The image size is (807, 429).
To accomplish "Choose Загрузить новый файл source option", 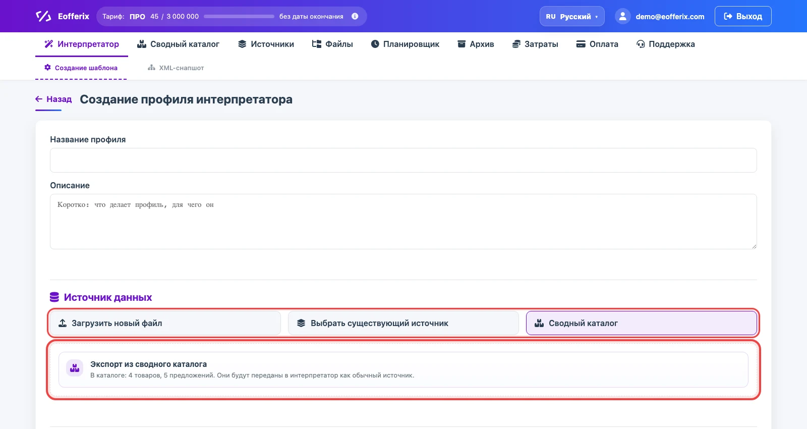I will point(165,323).
